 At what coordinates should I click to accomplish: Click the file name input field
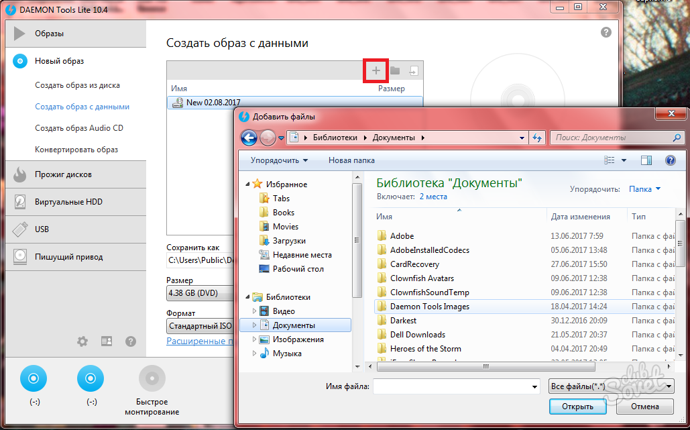tap(456, 386)
